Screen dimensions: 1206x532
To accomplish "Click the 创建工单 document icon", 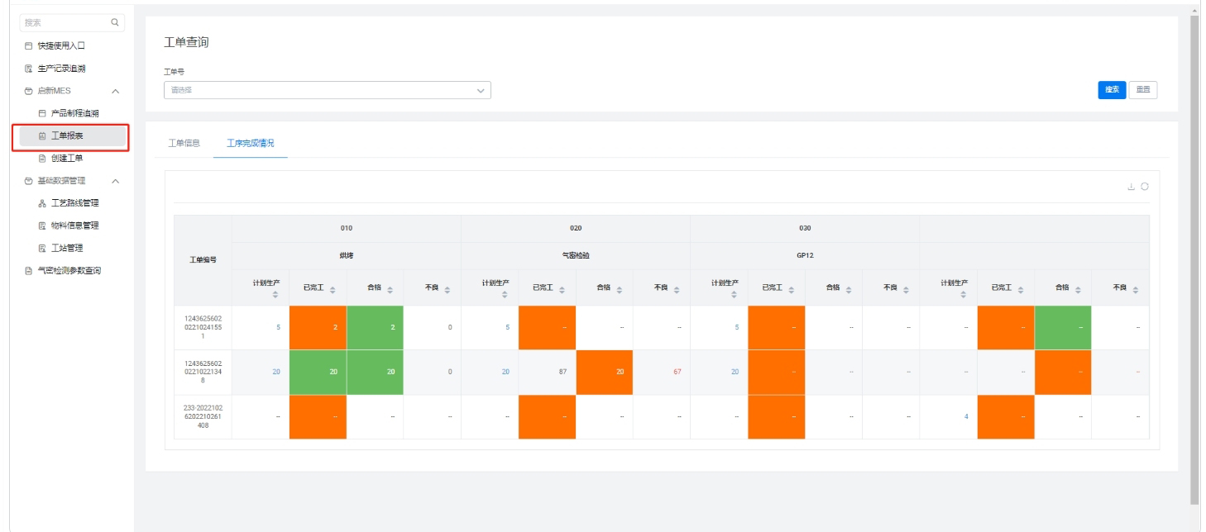I will (43, 158).
